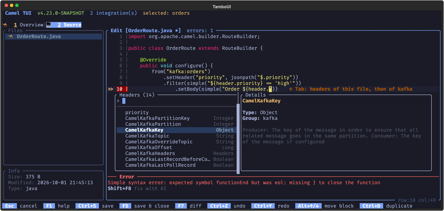Click the CamelKafkaKey title in Details
The height and width of the screenshot is (211, 444).
tap(261, 101)
